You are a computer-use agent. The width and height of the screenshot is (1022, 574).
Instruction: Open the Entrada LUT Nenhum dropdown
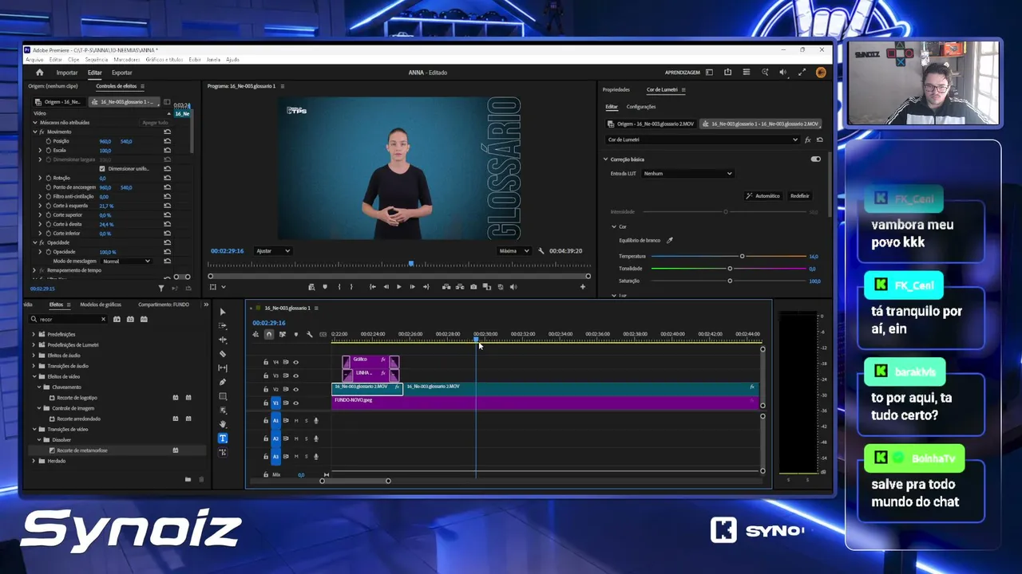coord(687,173)
